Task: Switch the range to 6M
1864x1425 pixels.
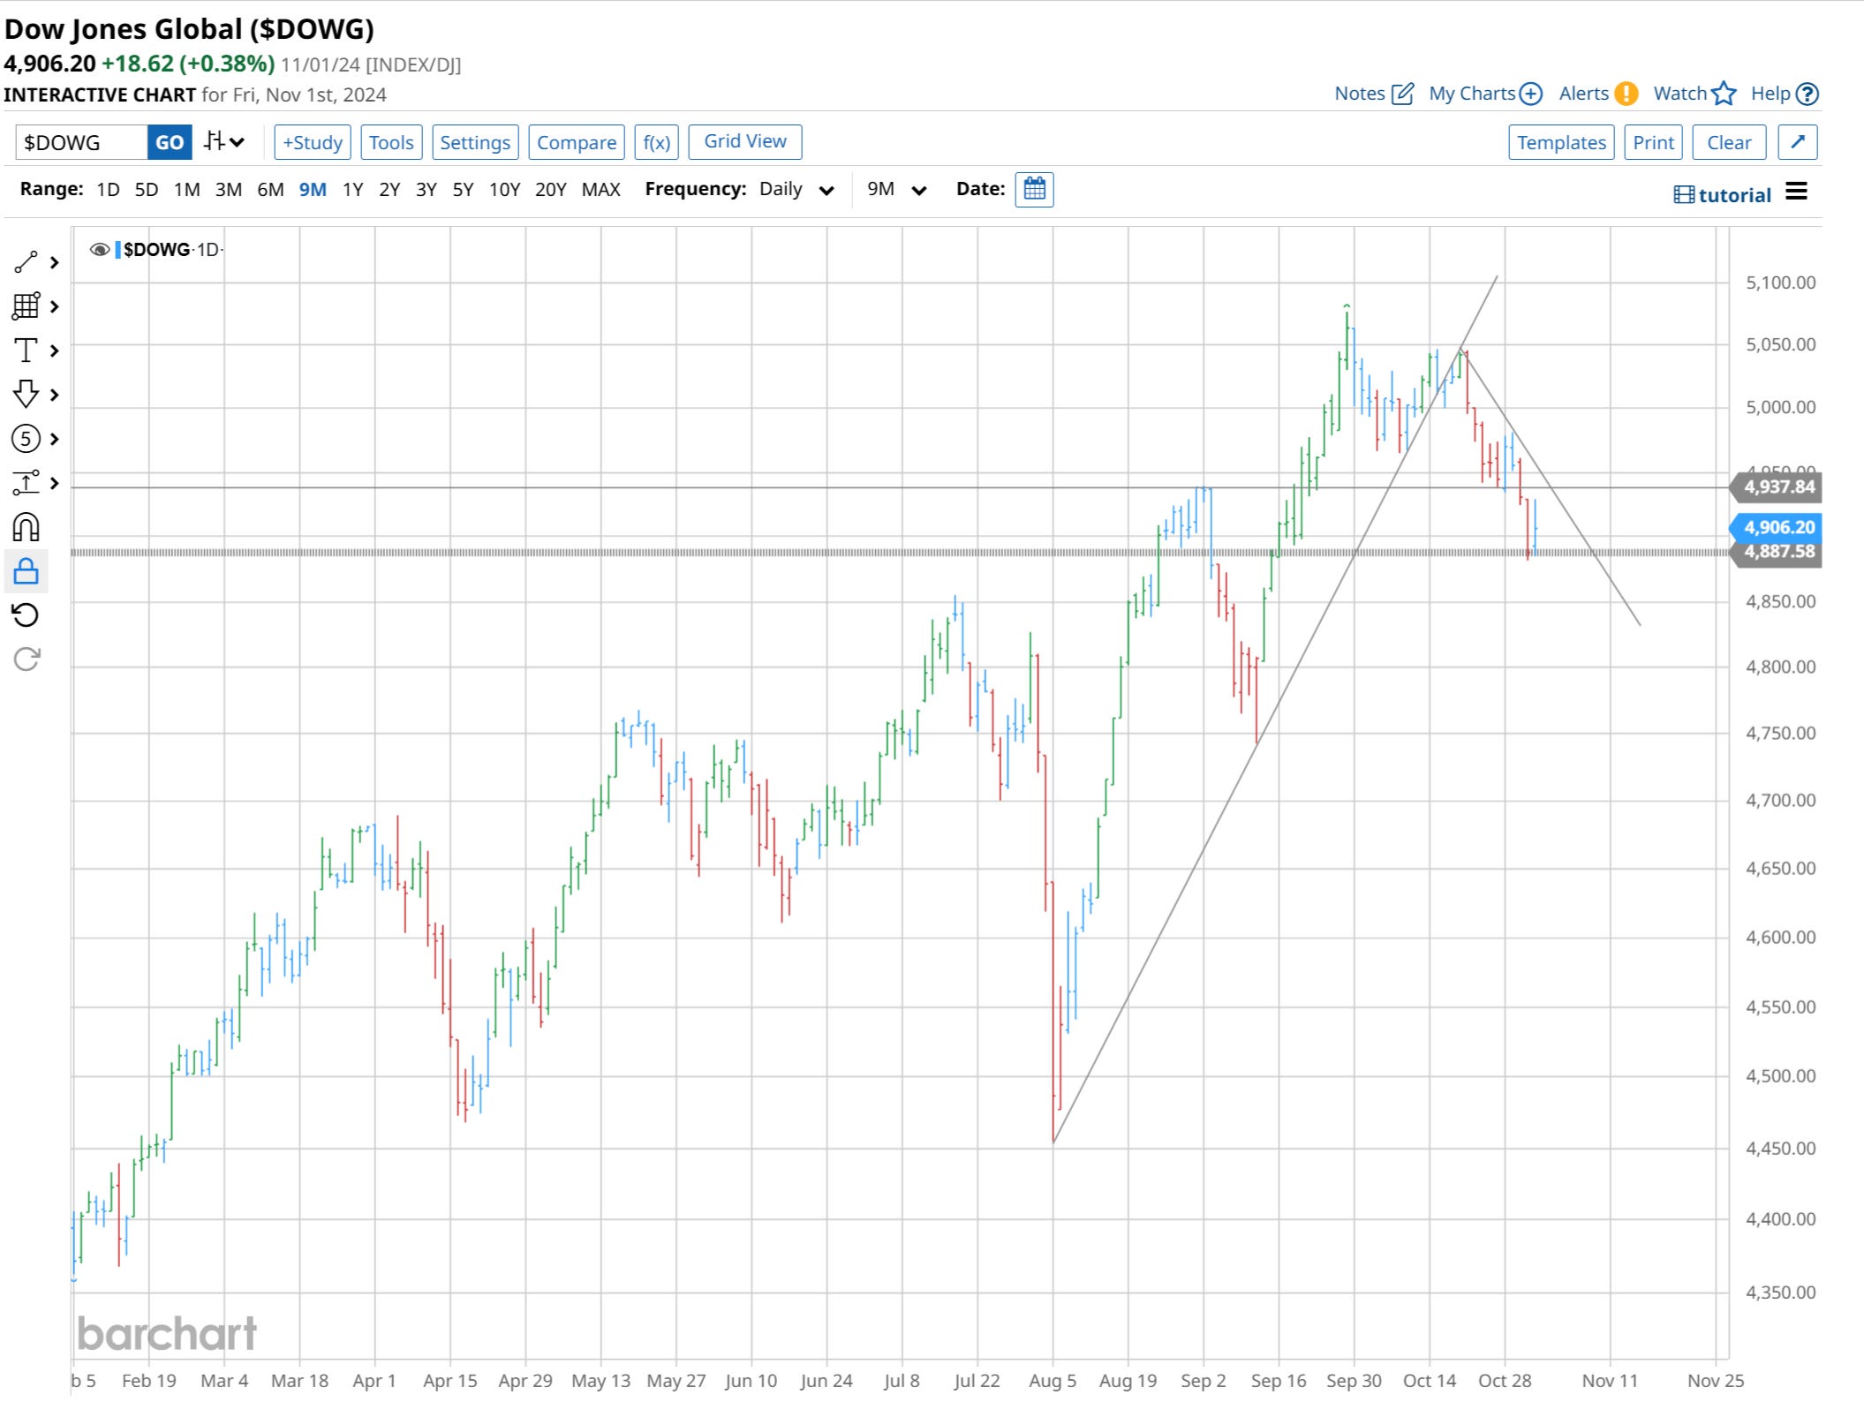Action: pos(270,190)
